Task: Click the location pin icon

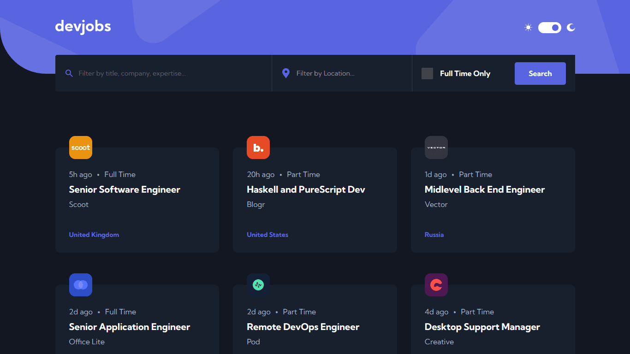Action: click(x=285, y=73)
